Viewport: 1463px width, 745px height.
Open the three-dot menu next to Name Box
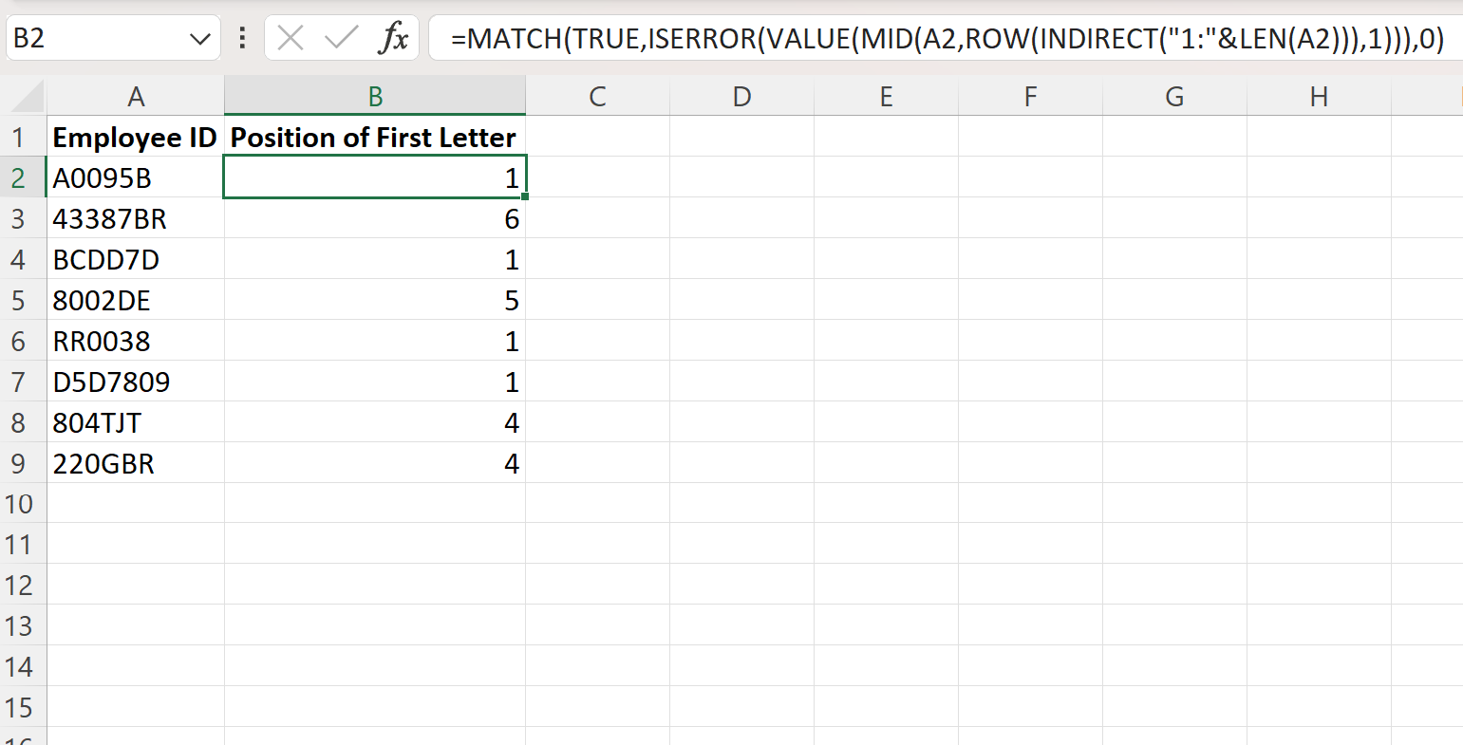[x=241, y=38]
